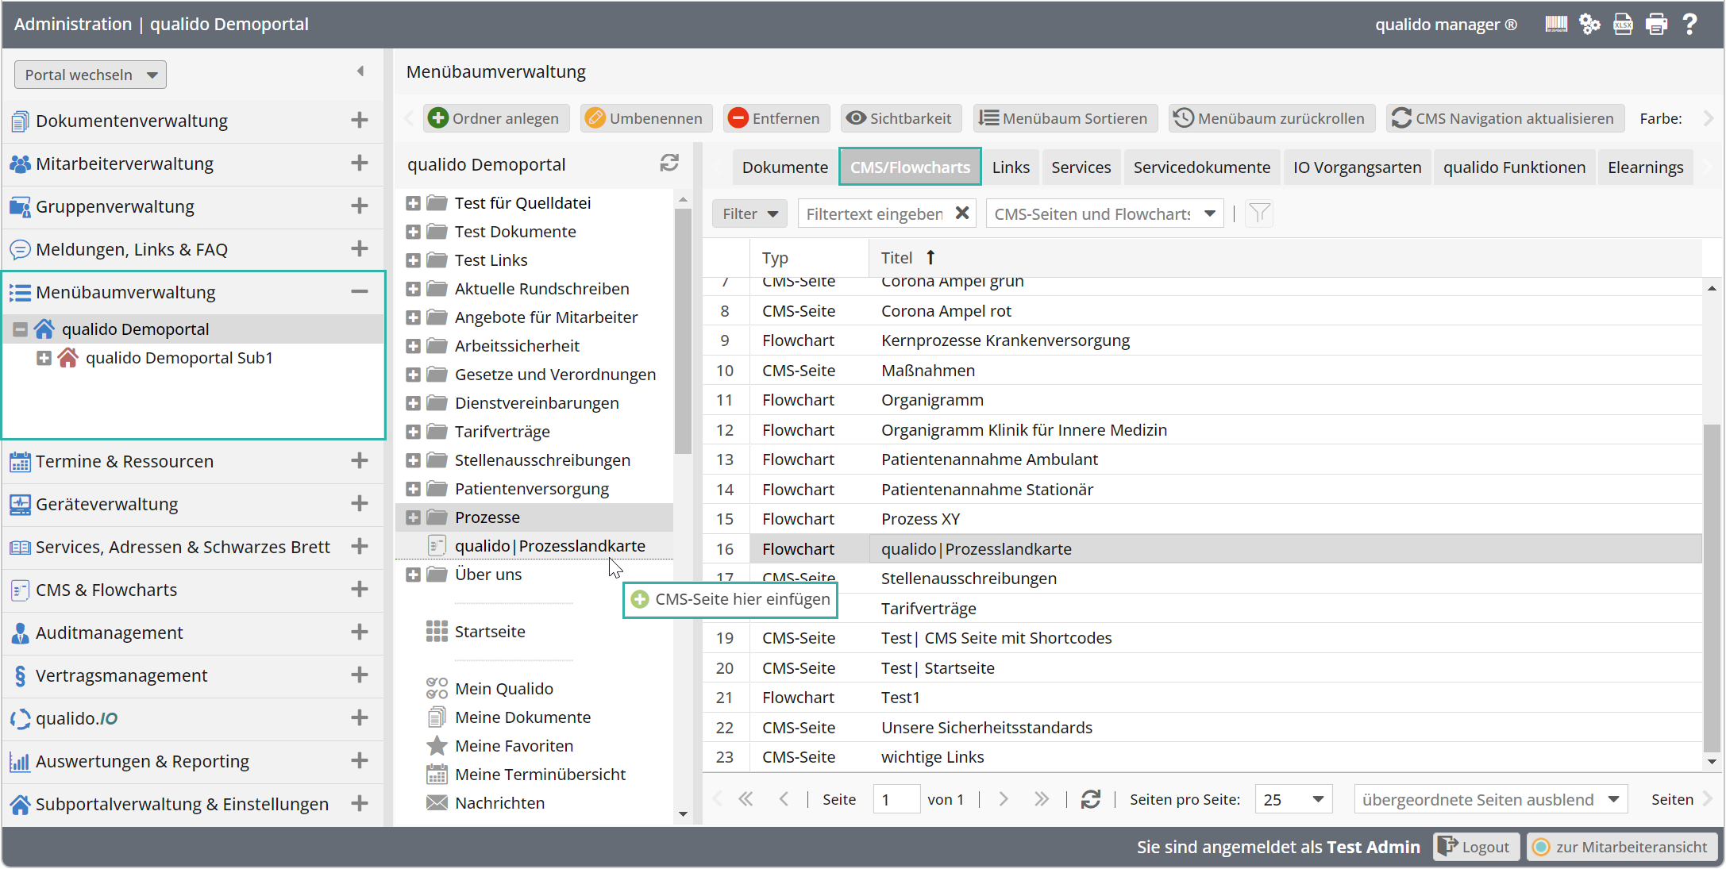Open settings gears icon in header

point(1589,25)
